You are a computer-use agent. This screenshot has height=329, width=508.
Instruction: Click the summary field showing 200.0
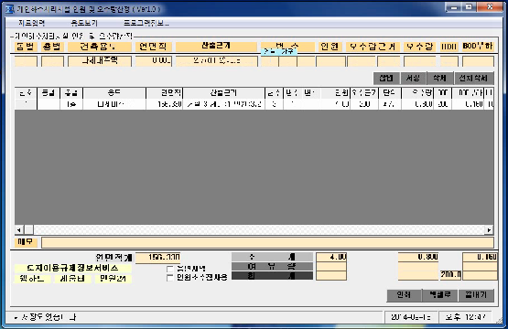tap(450, 275)
